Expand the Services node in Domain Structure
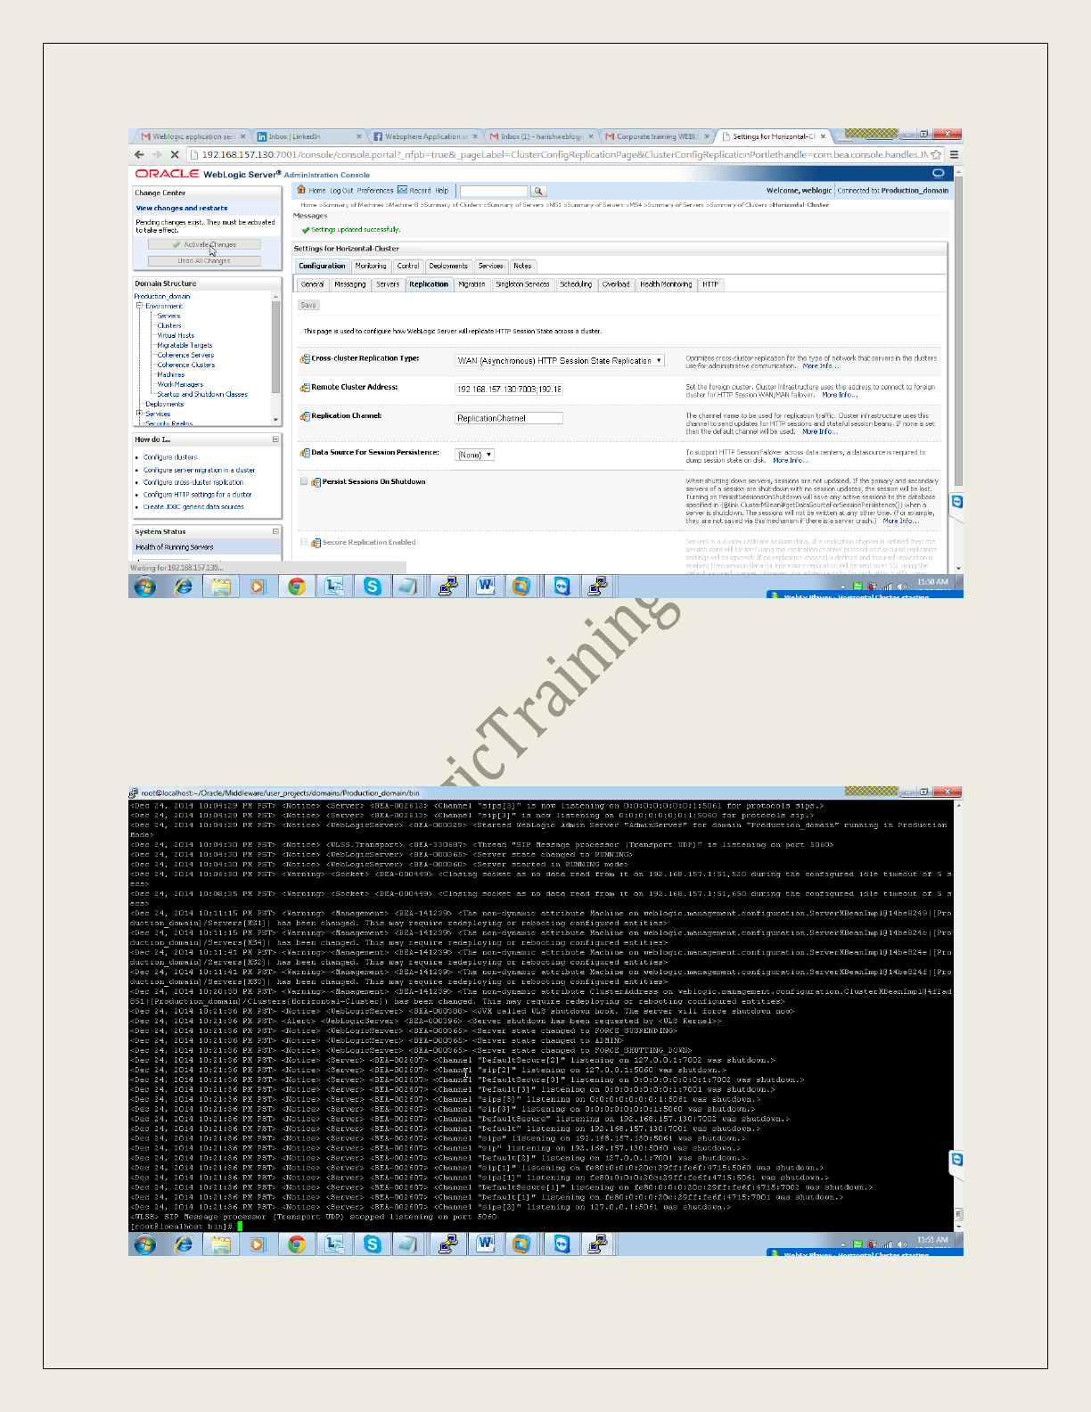1091x1412 pixels. pyautogui.click(x=139, y=414)
